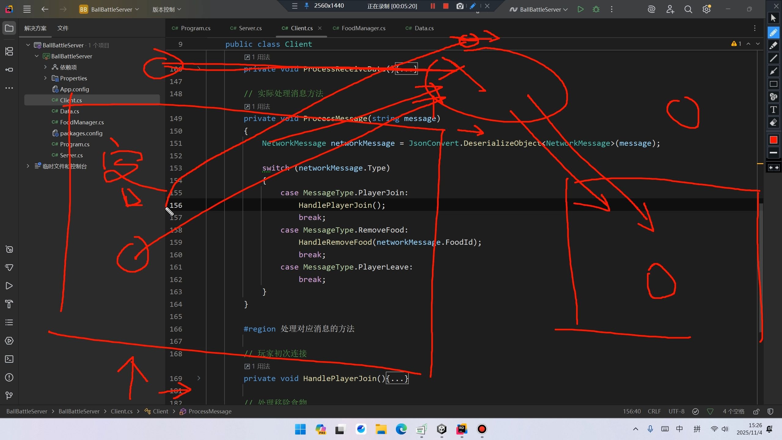The height and width of the screenshot is (440, 782).
Task: Expand the 依赖项 tree node
Action: [45, 67]
